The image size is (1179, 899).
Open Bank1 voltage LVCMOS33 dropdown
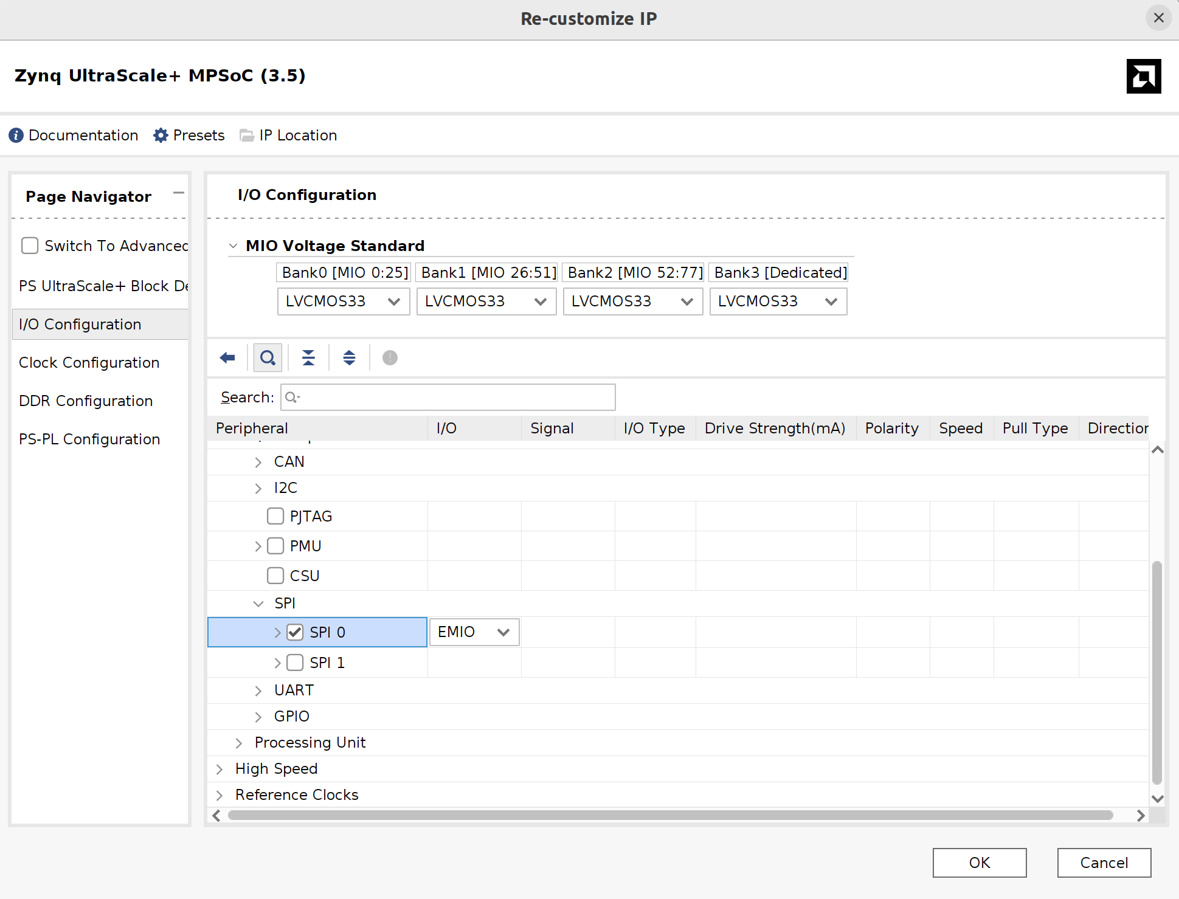tap(486, 301)
